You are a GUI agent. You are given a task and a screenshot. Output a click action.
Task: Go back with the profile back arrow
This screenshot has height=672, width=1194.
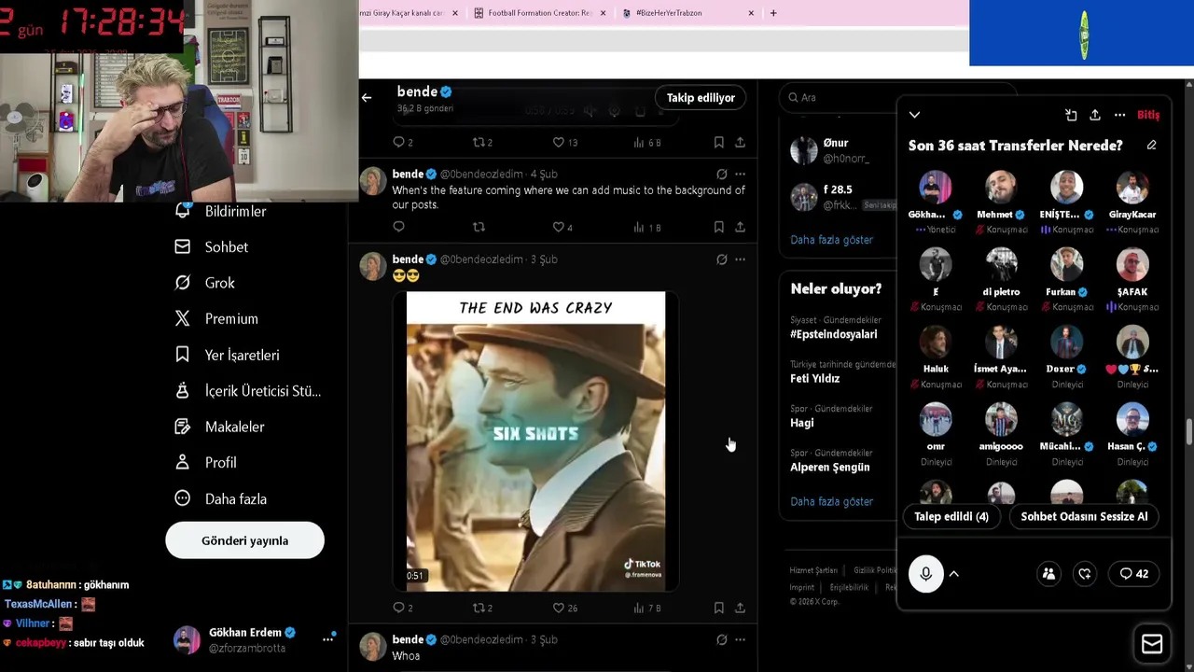367,97
